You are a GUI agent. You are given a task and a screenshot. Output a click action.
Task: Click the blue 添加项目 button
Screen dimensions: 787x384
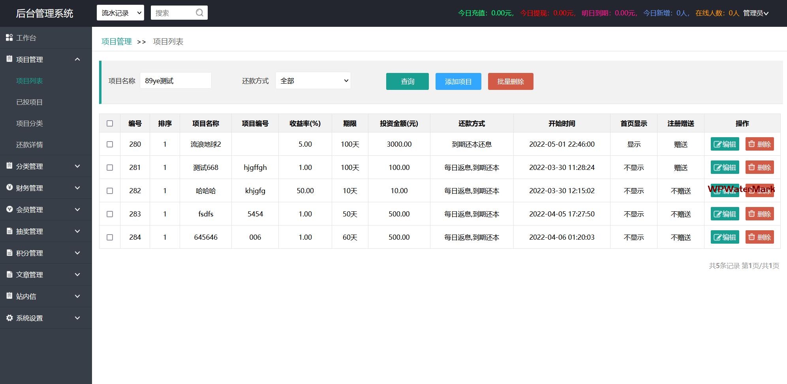[x=458, y=82]
